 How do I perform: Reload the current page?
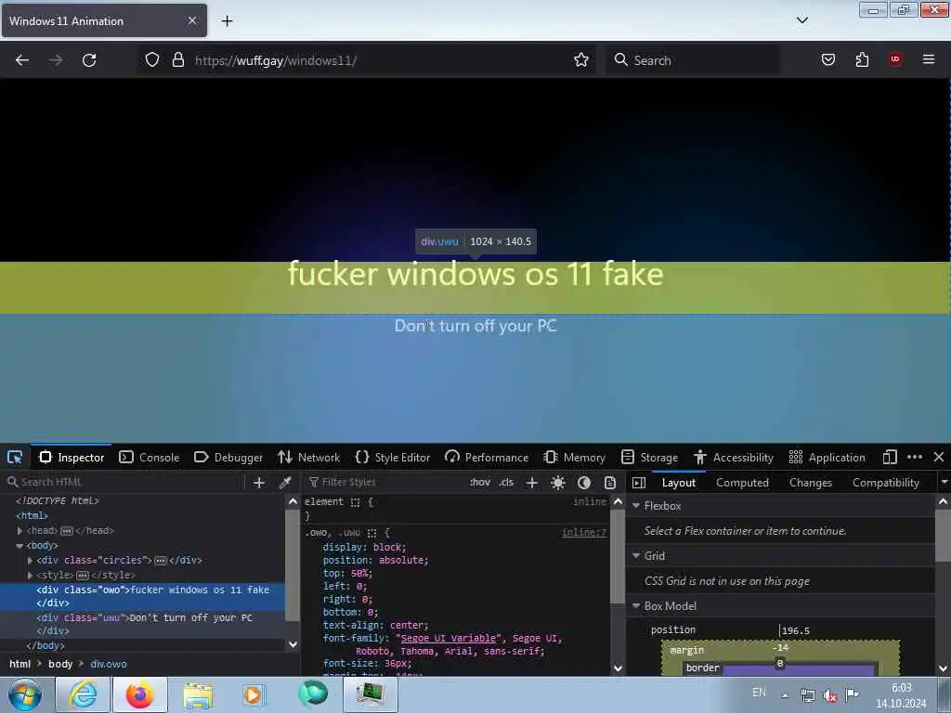pyautogui.click(x=89, y=60)
